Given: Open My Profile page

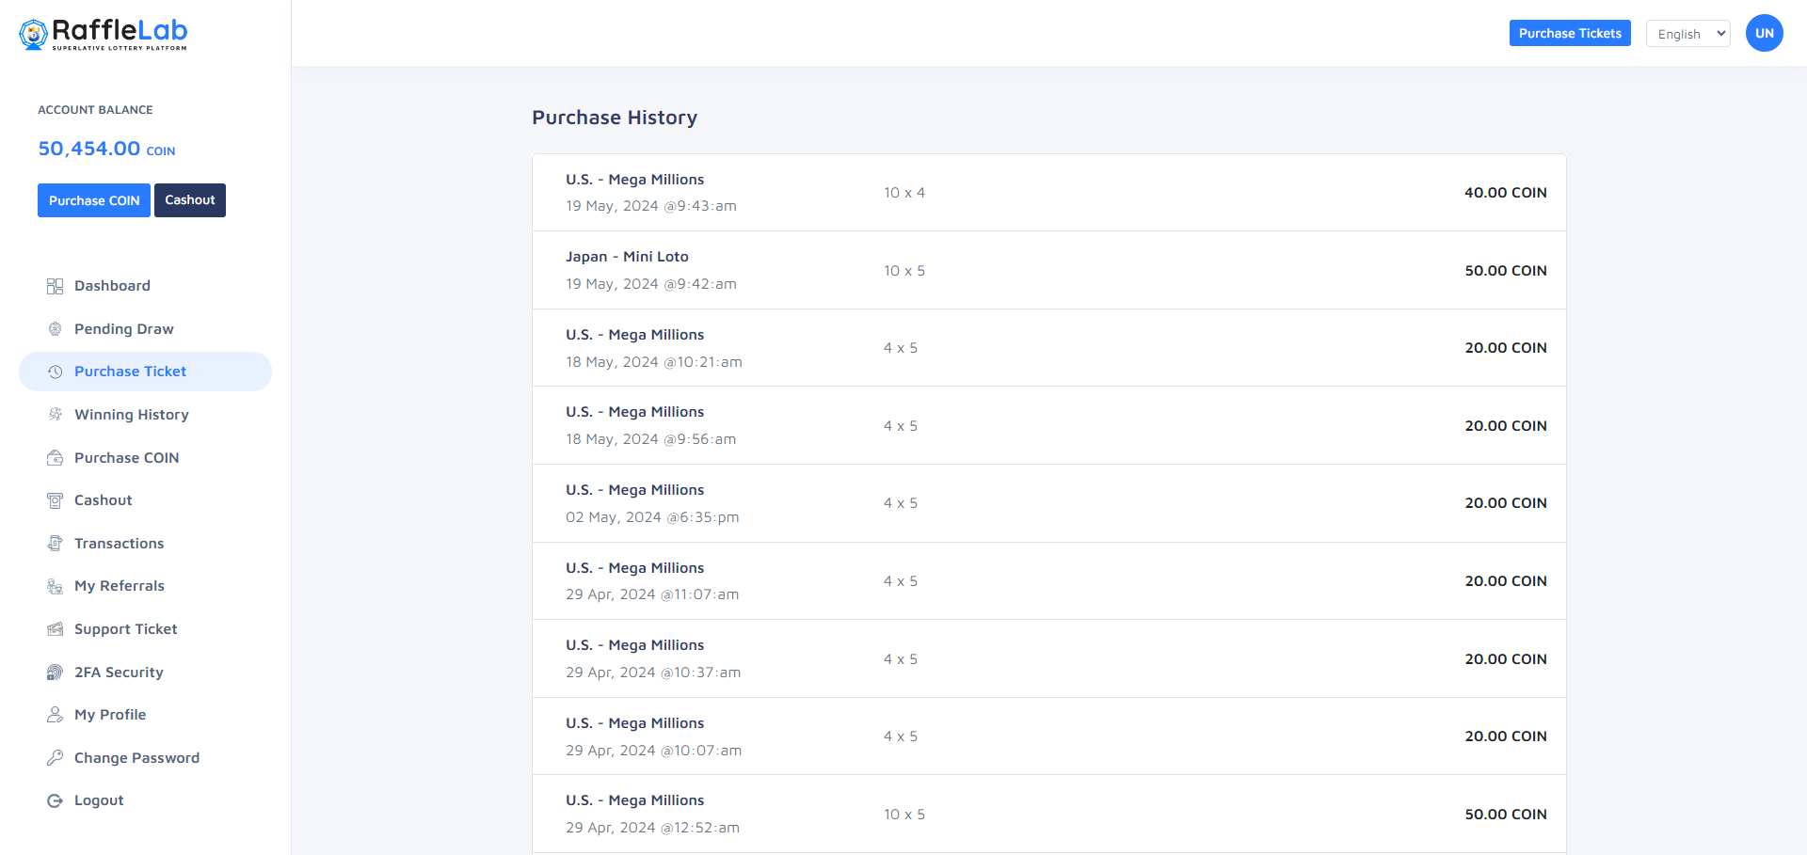Looking at the screenshot, I should point(110,715).
